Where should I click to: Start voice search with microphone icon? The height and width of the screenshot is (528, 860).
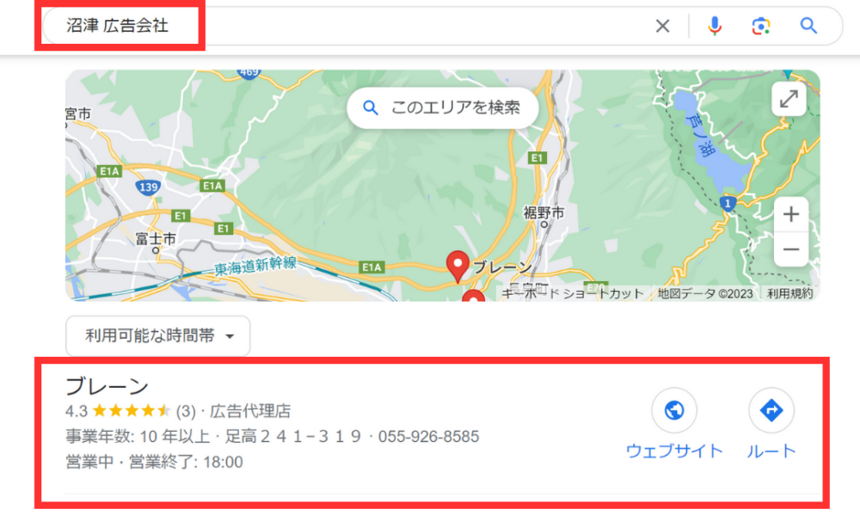tap(714, 26)
